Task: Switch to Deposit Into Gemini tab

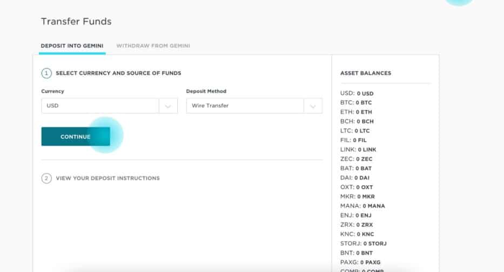Action: 72,46
